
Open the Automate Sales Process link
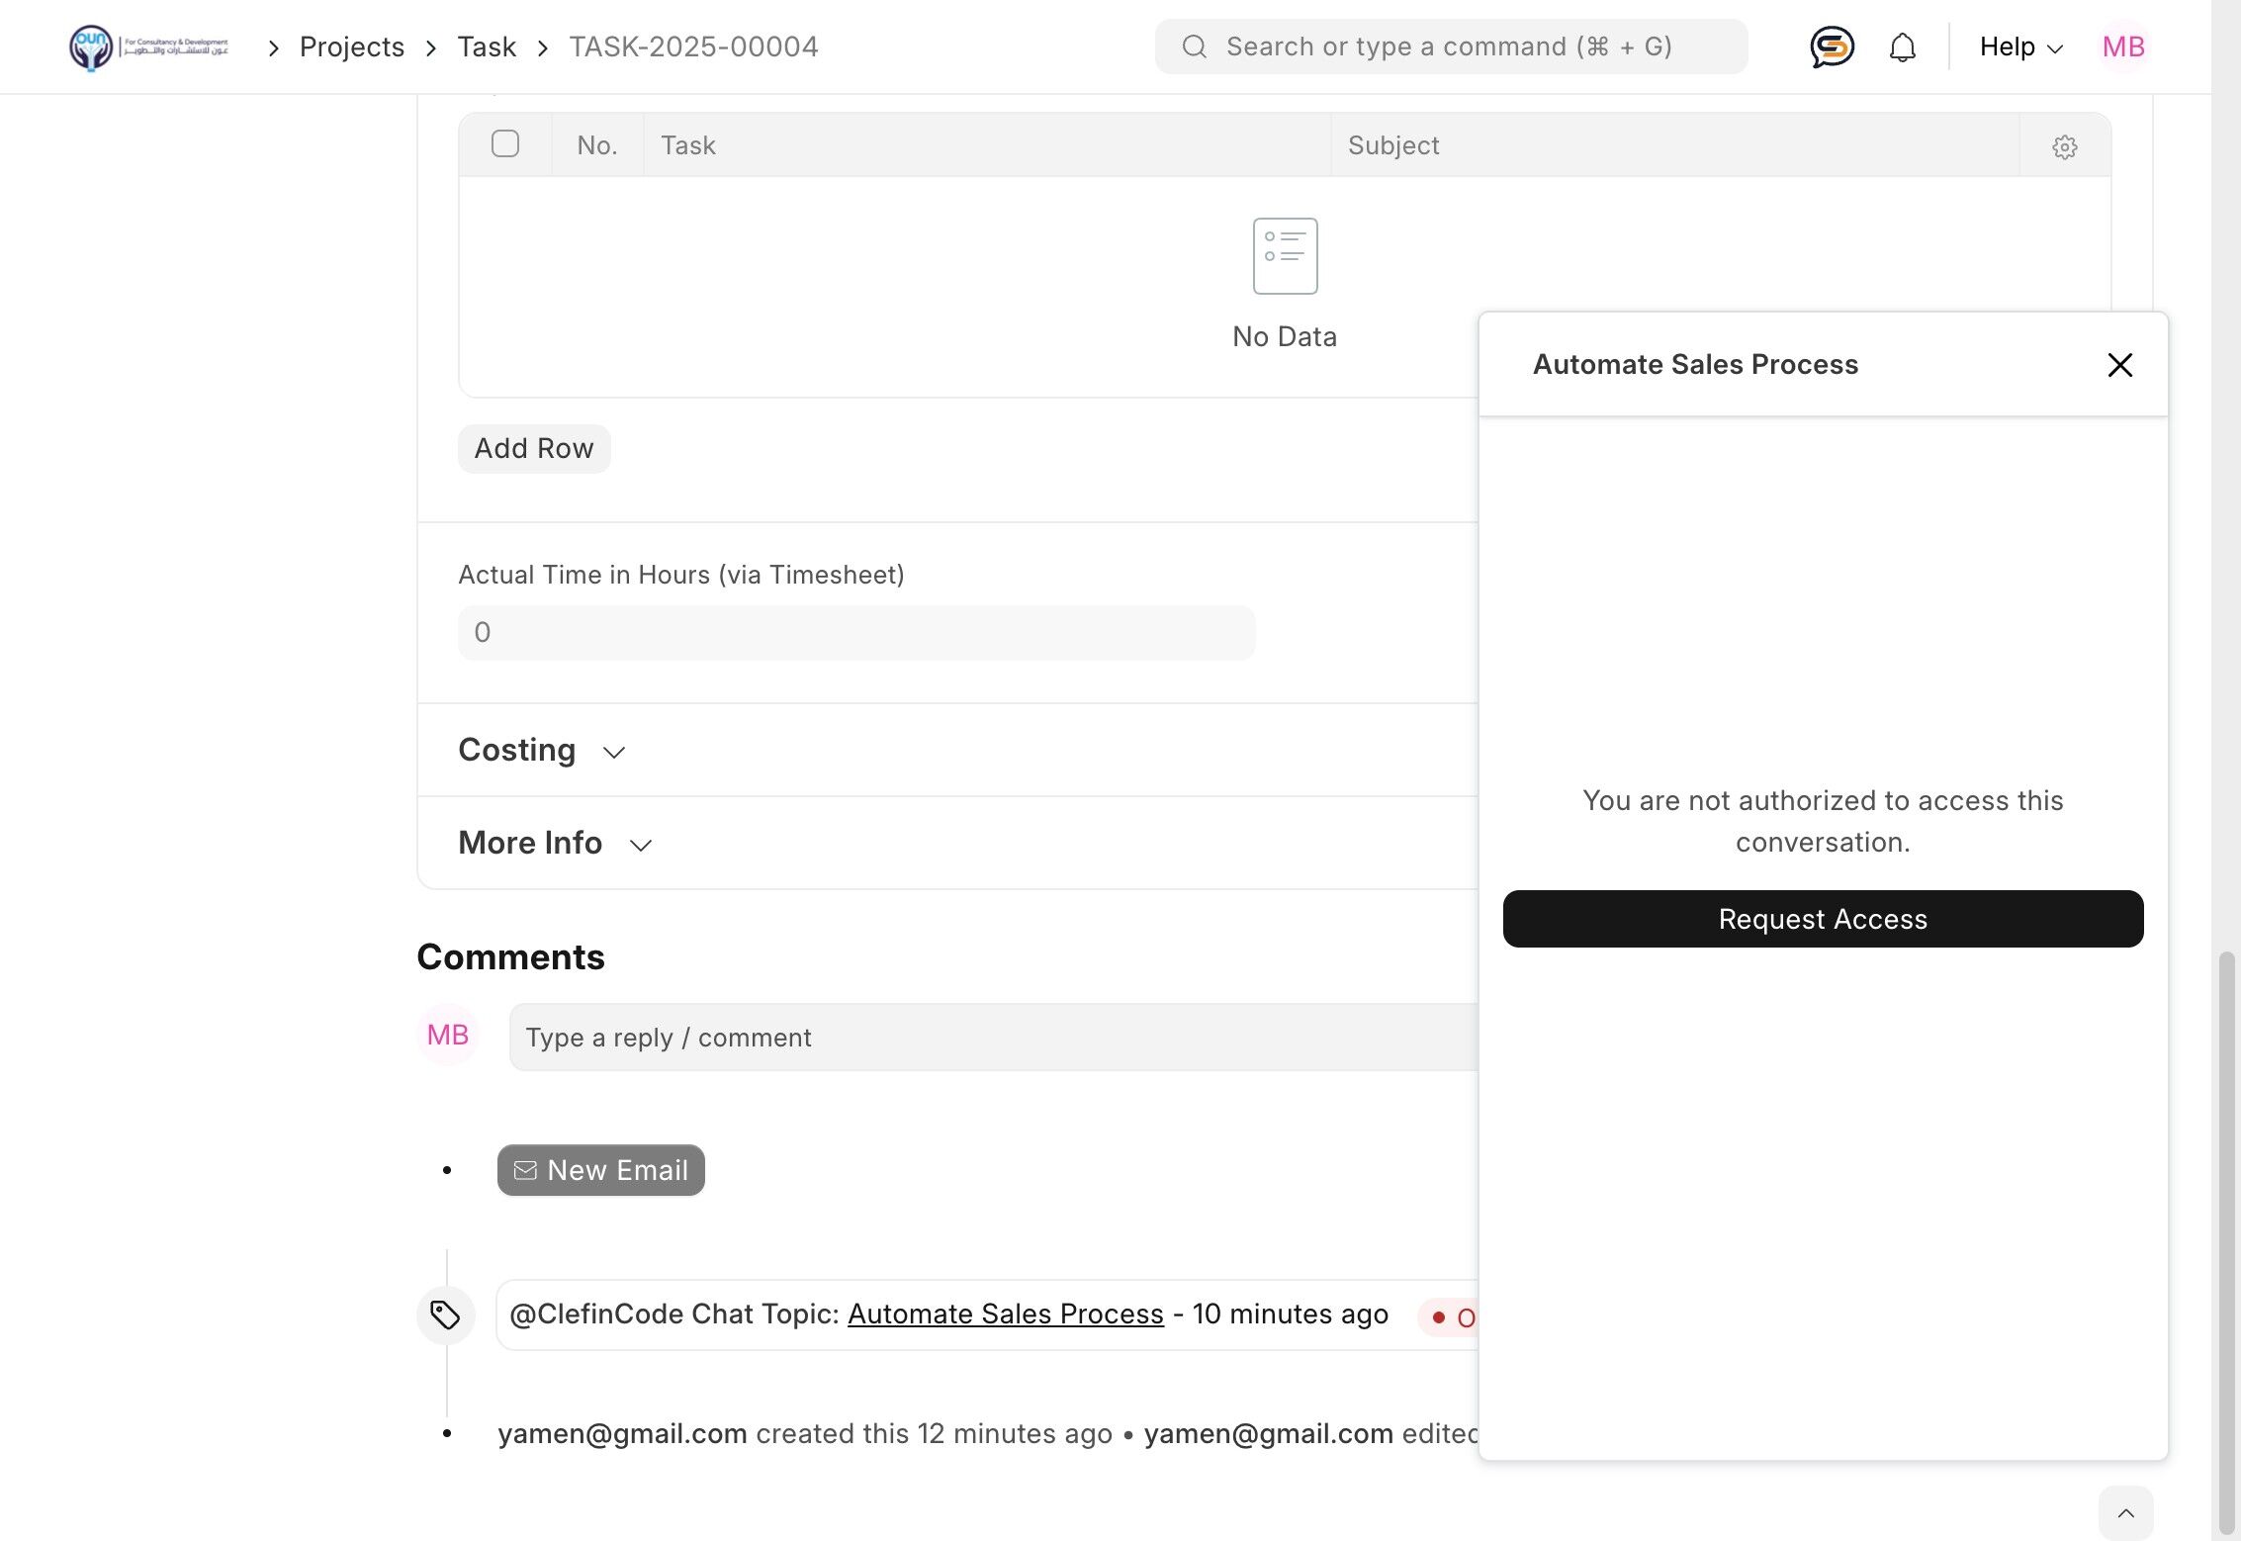[x=1005, y=1314]
